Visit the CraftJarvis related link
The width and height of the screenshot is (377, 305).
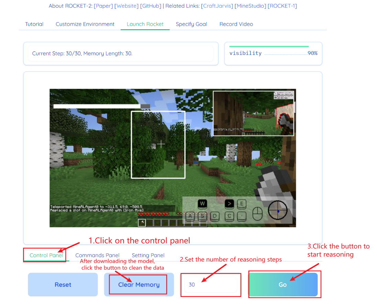(x=217, y=6)
